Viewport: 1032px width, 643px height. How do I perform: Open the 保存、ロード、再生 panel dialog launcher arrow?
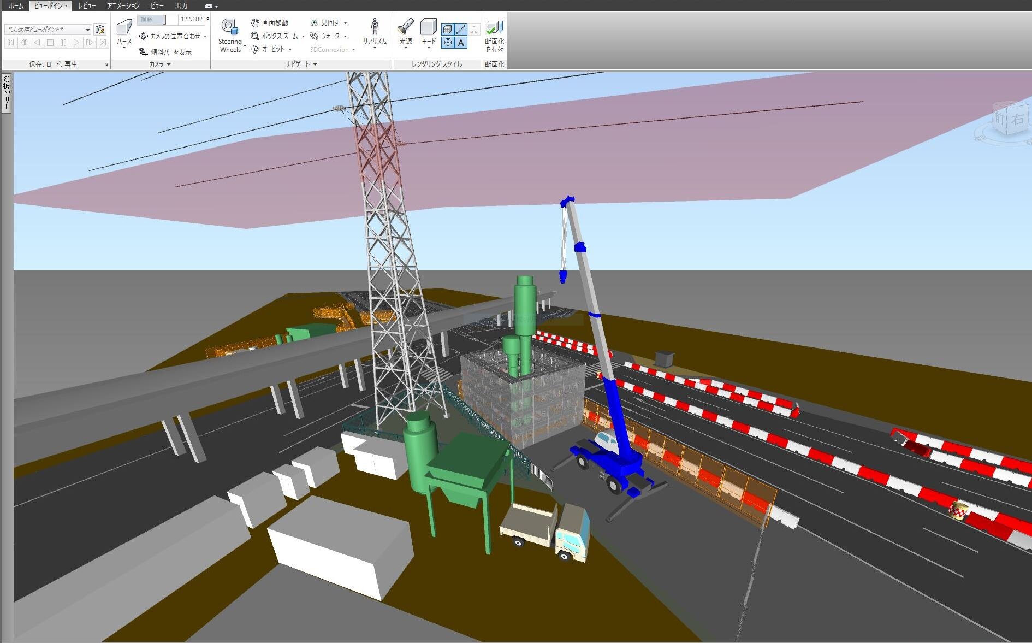pos(106,64)
